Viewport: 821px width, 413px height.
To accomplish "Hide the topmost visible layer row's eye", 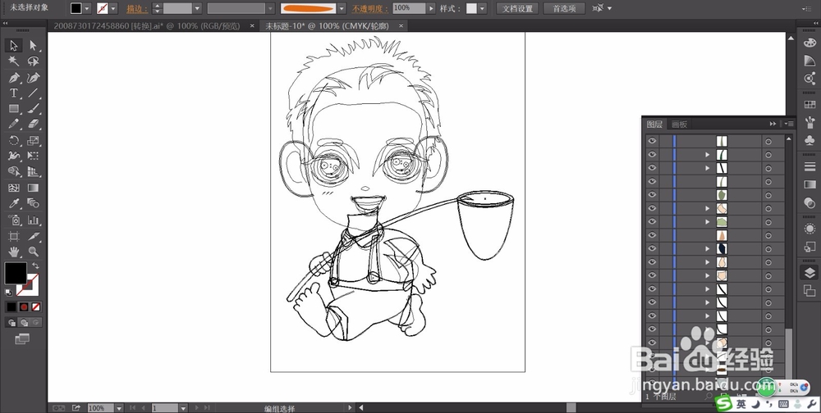I will 652,141.
